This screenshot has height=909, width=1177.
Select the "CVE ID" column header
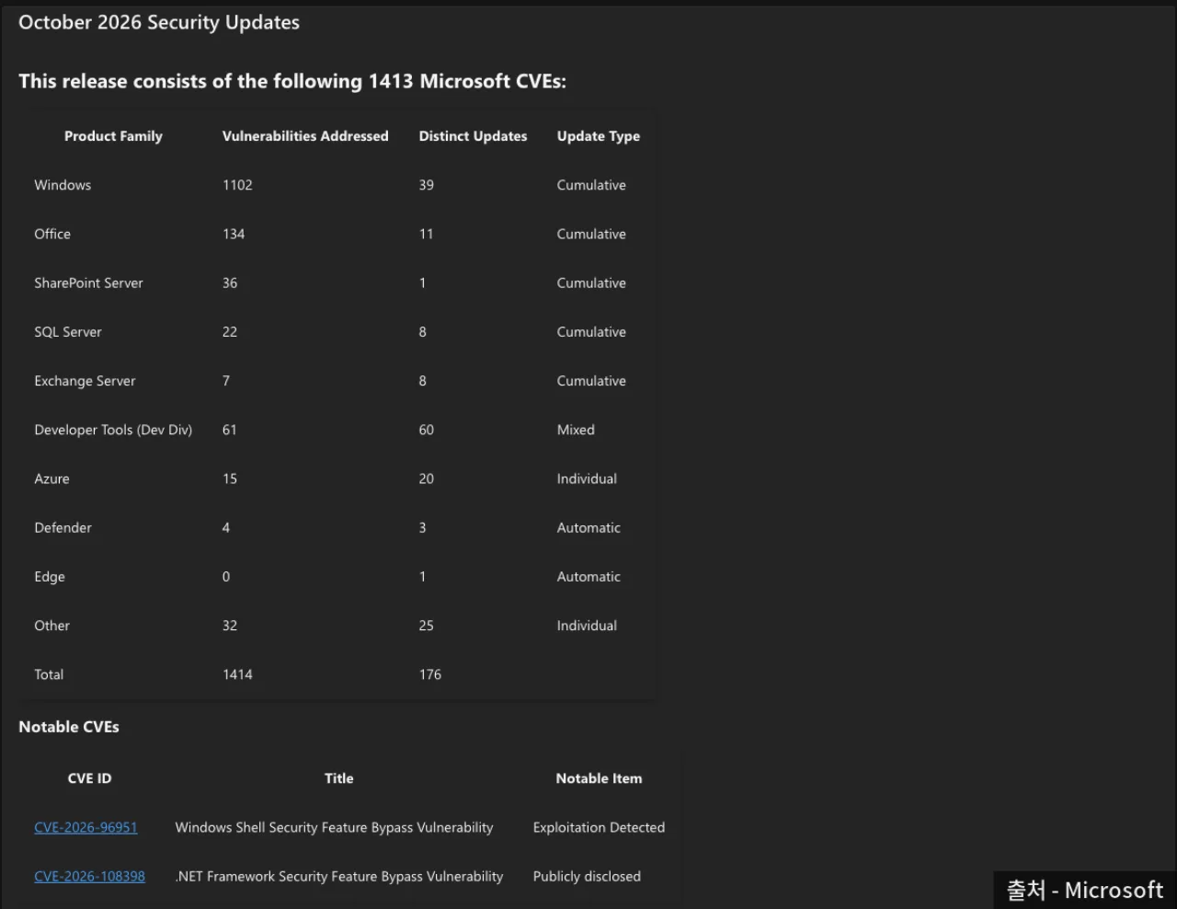coord(89,778)
